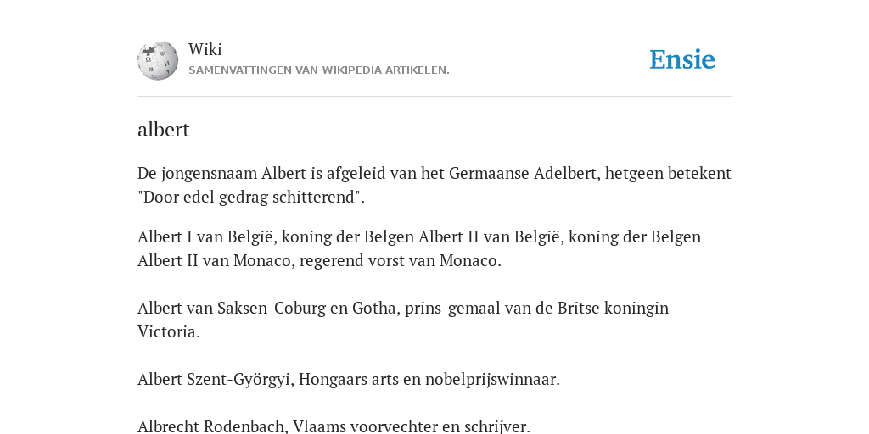This screenshot has width=869, height=434.
Task: Click the 'Albrecht Rodenbach' entry
Action: pos(334,426)
